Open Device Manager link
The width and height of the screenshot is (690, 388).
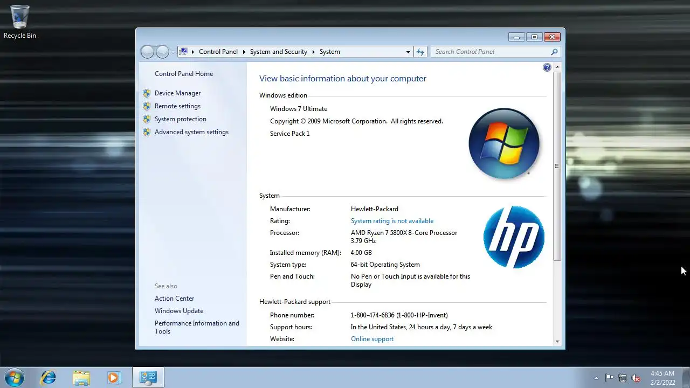(177, 93)
